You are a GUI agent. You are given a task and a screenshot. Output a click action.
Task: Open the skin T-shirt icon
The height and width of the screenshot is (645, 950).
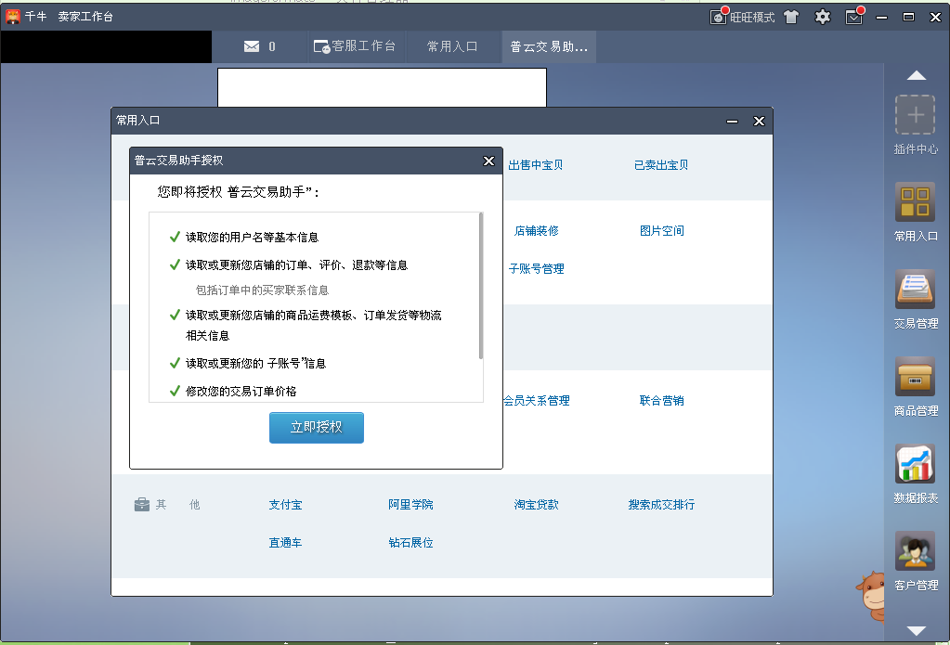pos(791,17)
